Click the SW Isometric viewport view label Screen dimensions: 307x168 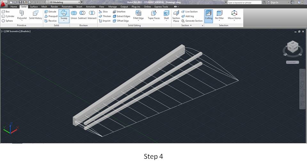pos(12,31)
